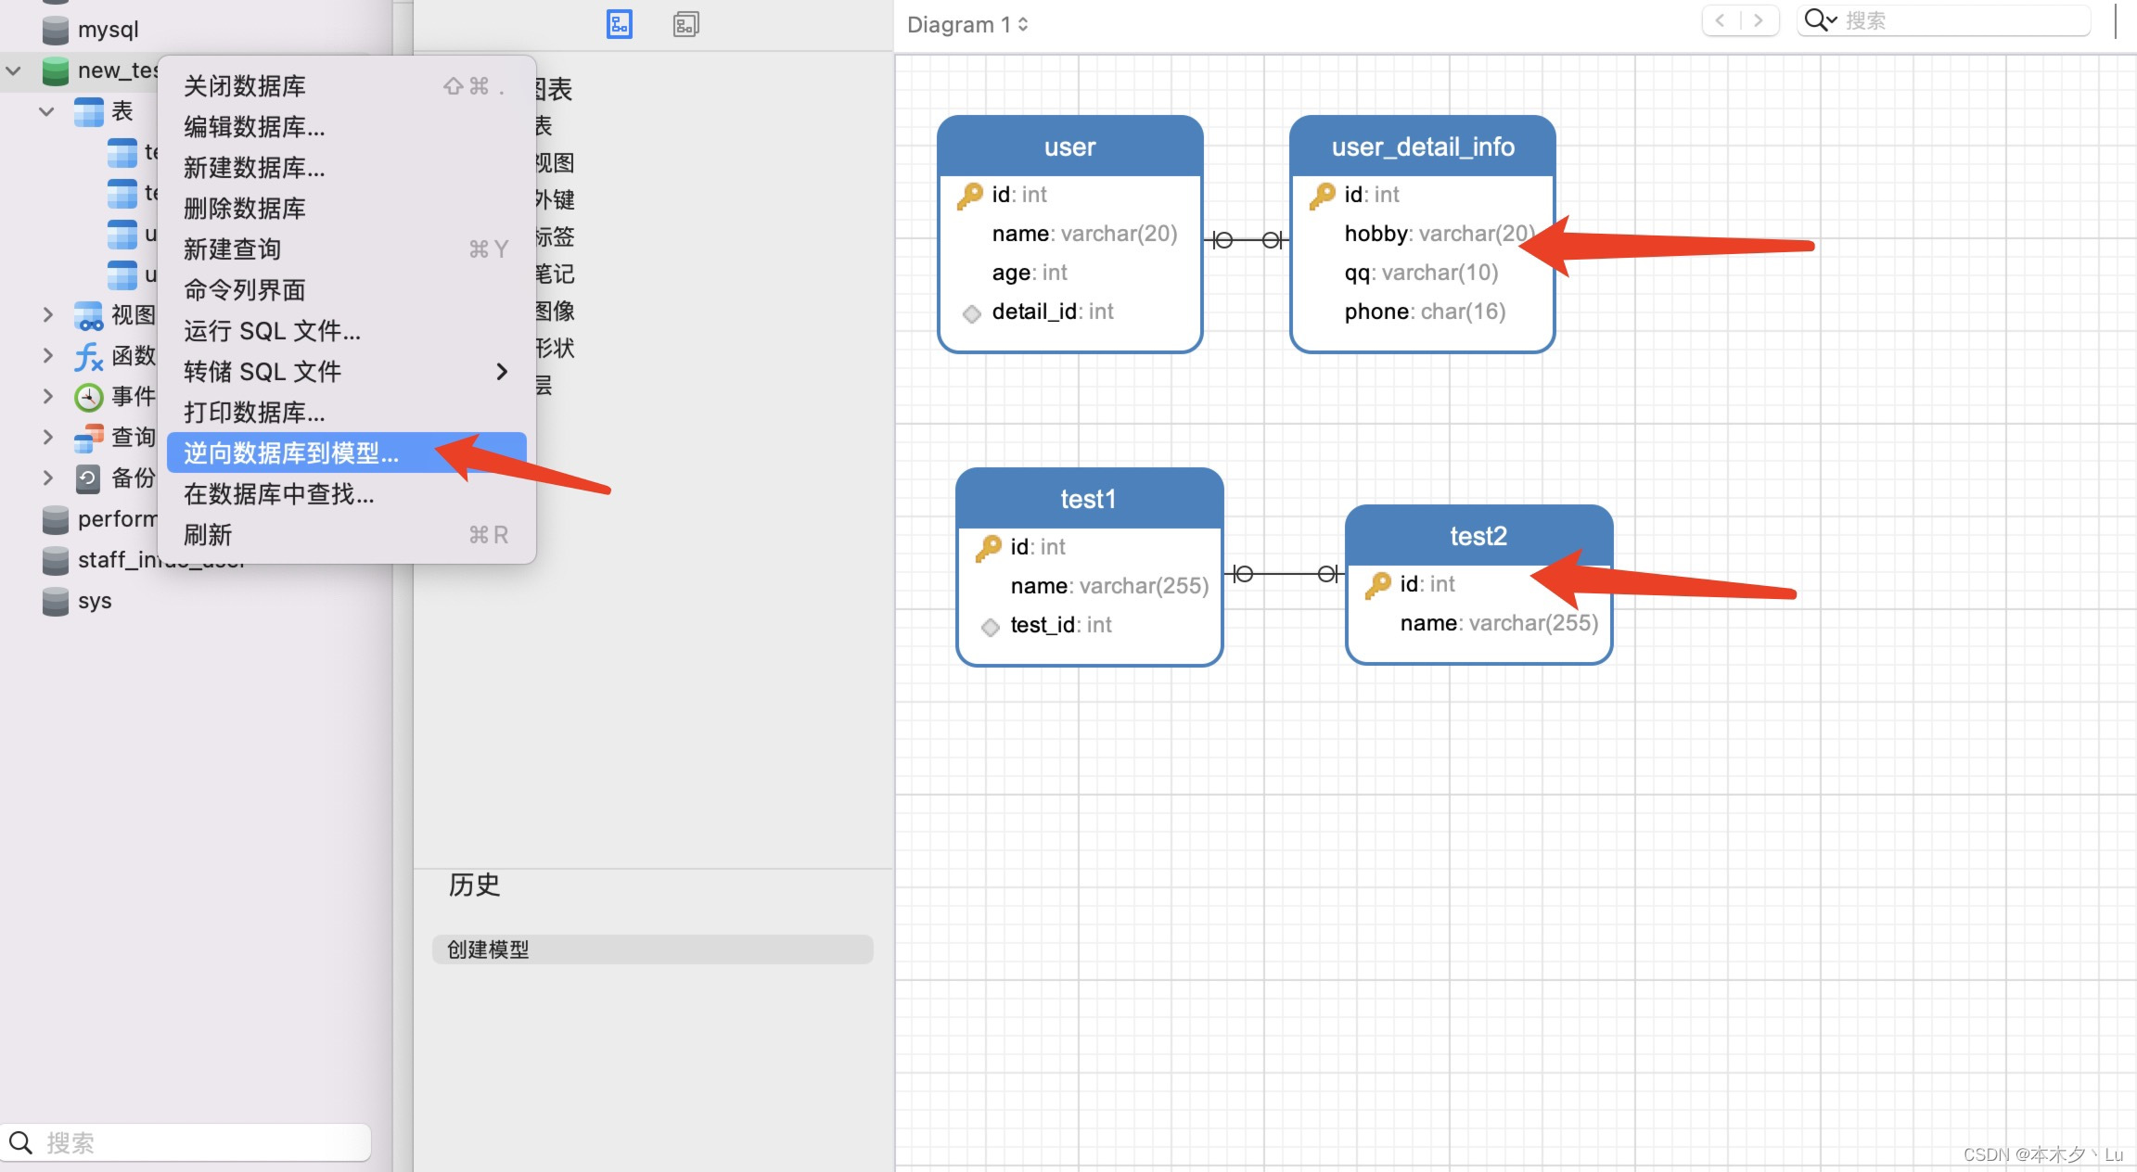Click relationship line between user and user_detail_info
This screenshot has width=2137, height=1172.
pos(1247,240)
